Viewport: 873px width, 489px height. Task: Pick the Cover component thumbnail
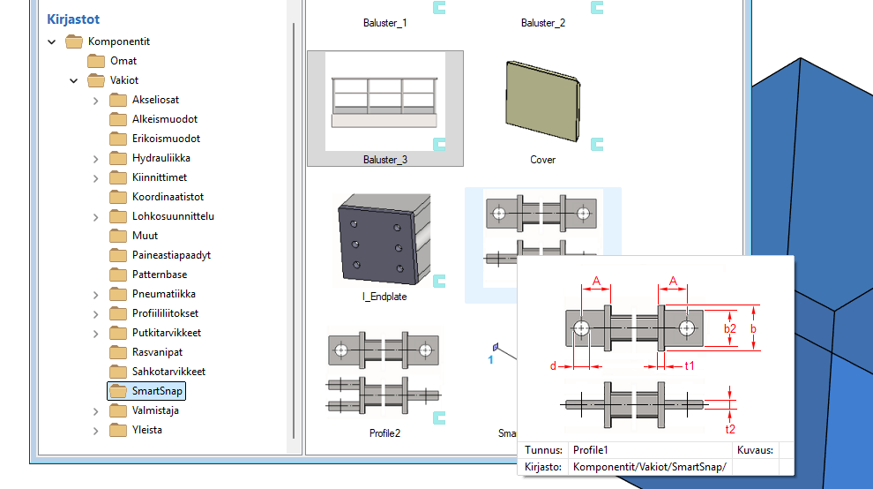pos(542,103)
